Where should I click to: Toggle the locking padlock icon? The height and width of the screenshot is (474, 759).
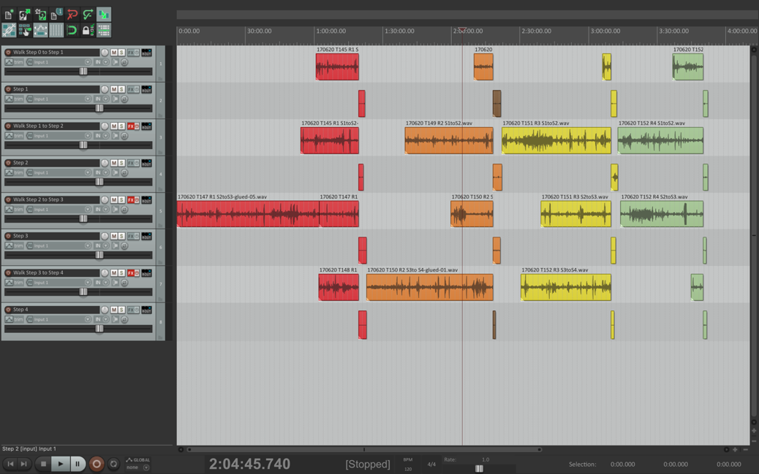[86, 31]
